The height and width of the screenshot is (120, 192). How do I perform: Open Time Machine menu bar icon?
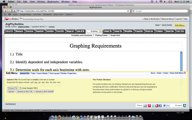[x=152, y=1]
